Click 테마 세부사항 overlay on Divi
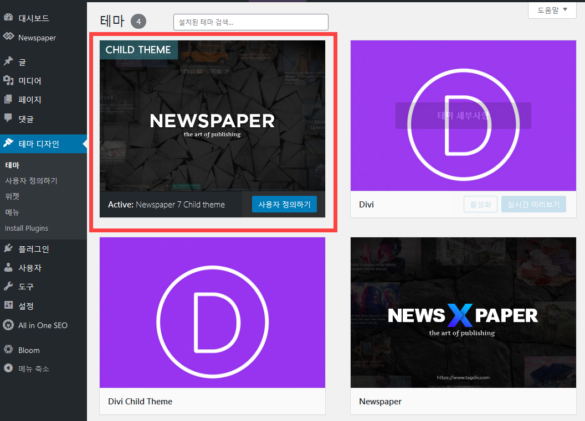Screen dimensions: 585x421 click(x=463, y=116)
